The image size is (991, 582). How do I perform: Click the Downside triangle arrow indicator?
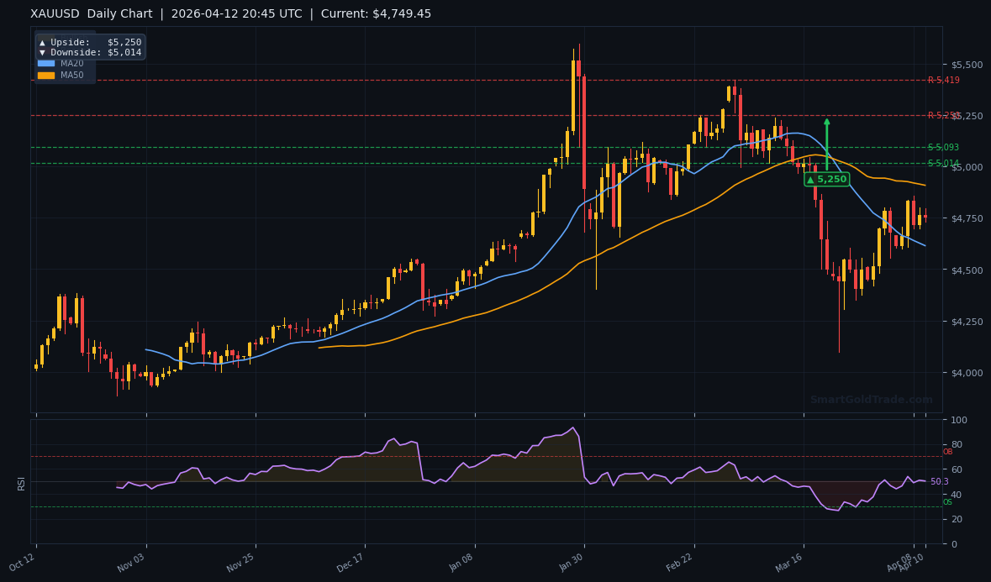43,52
